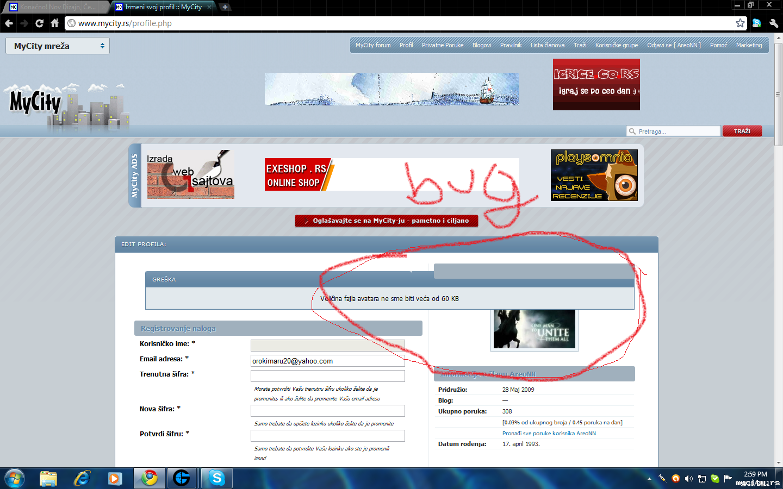
Task: Click the taskbar clock showing 2:59 PM
Action: tap(756, 474)
